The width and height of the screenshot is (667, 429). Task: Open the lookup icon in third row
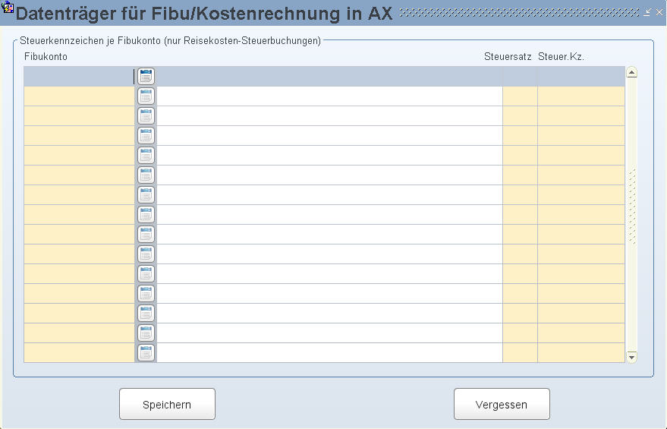[146, 115]
